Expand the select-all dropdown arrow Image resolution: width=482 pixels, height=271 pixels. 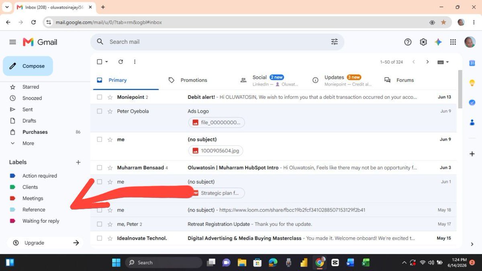pyautogui.click(x=107, y=62)
